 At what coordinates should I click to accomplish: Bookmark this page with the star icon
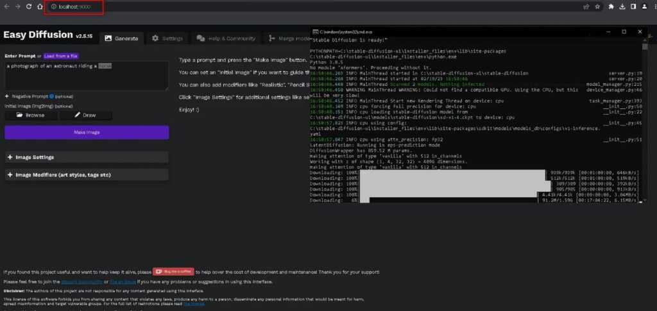tap(598, 6)
